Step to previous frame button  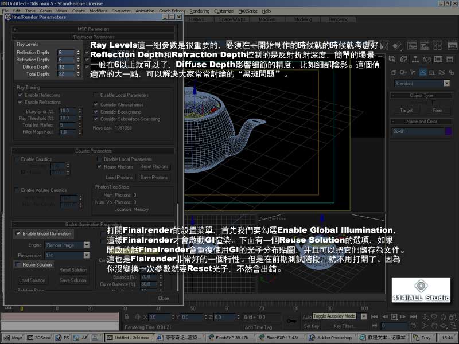pos(384,317)
